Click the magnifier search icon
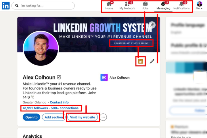This screenshot has width=207, height=138. [x=17, y=6]
